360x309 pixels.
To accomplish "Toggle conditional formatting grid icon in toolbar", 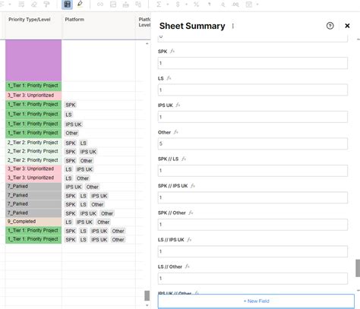I will click(x=68, y=5).
